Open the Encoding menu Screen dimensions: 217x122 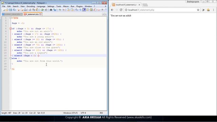pos(31,6)
